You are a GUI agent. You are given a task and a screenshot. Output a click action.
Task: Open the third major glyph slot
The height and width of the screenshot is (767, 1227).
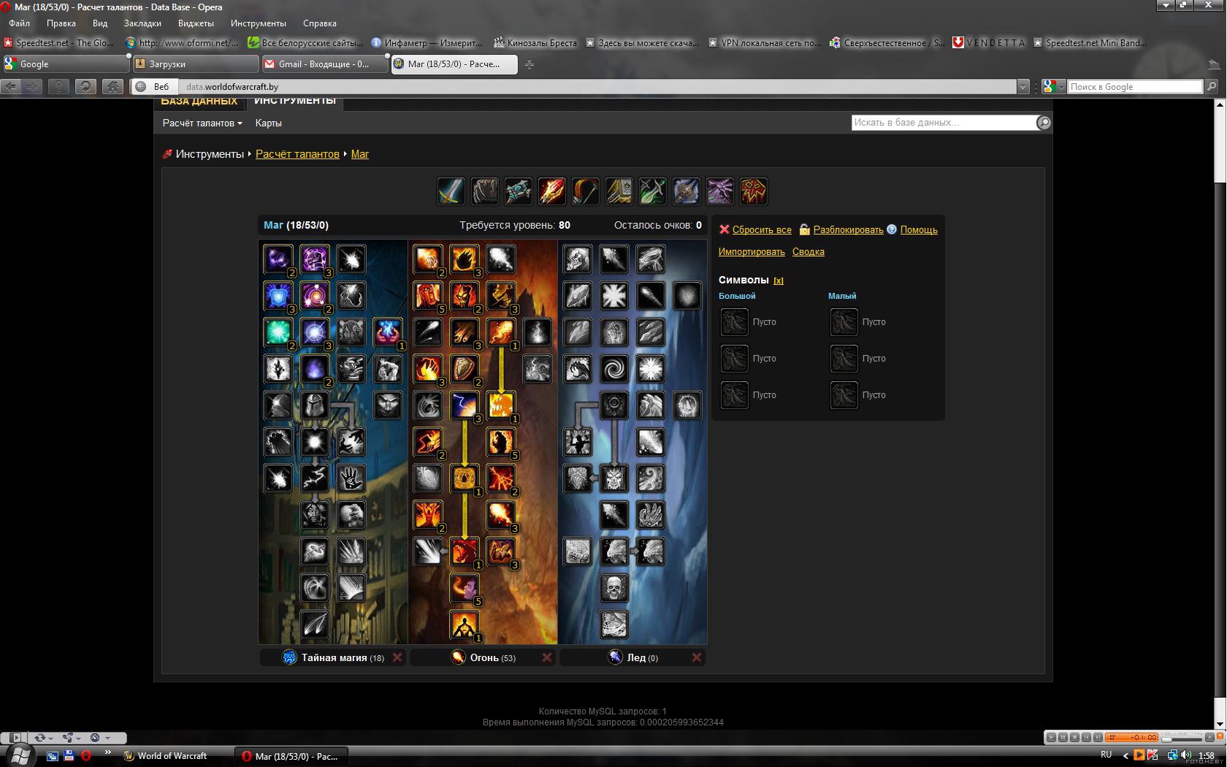pos(735,394)
